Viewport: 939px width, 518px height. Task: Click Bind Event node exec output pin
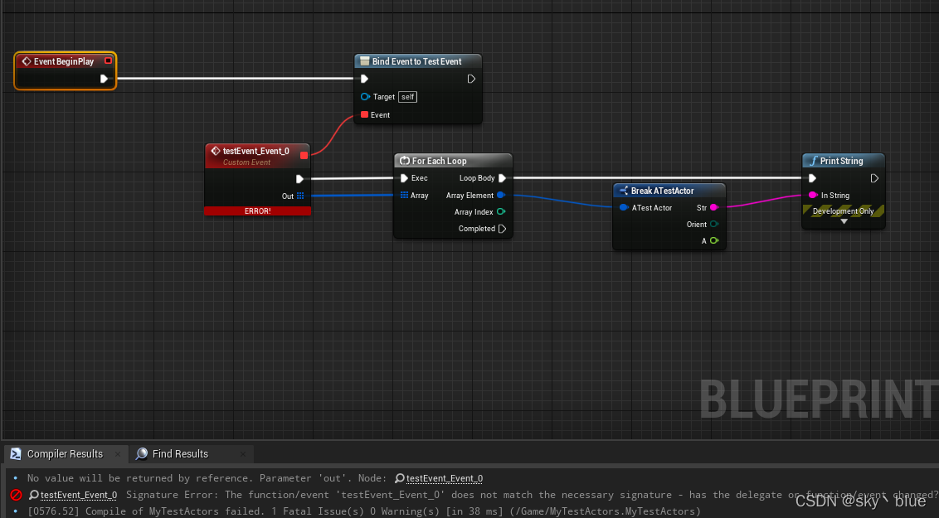click(471, 79)
